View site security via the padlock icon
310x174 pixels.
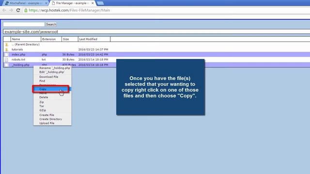pyautogui.click(x=26, y=10)
